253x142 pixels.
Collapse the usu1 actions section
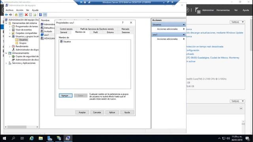click(x=183, y=35)
